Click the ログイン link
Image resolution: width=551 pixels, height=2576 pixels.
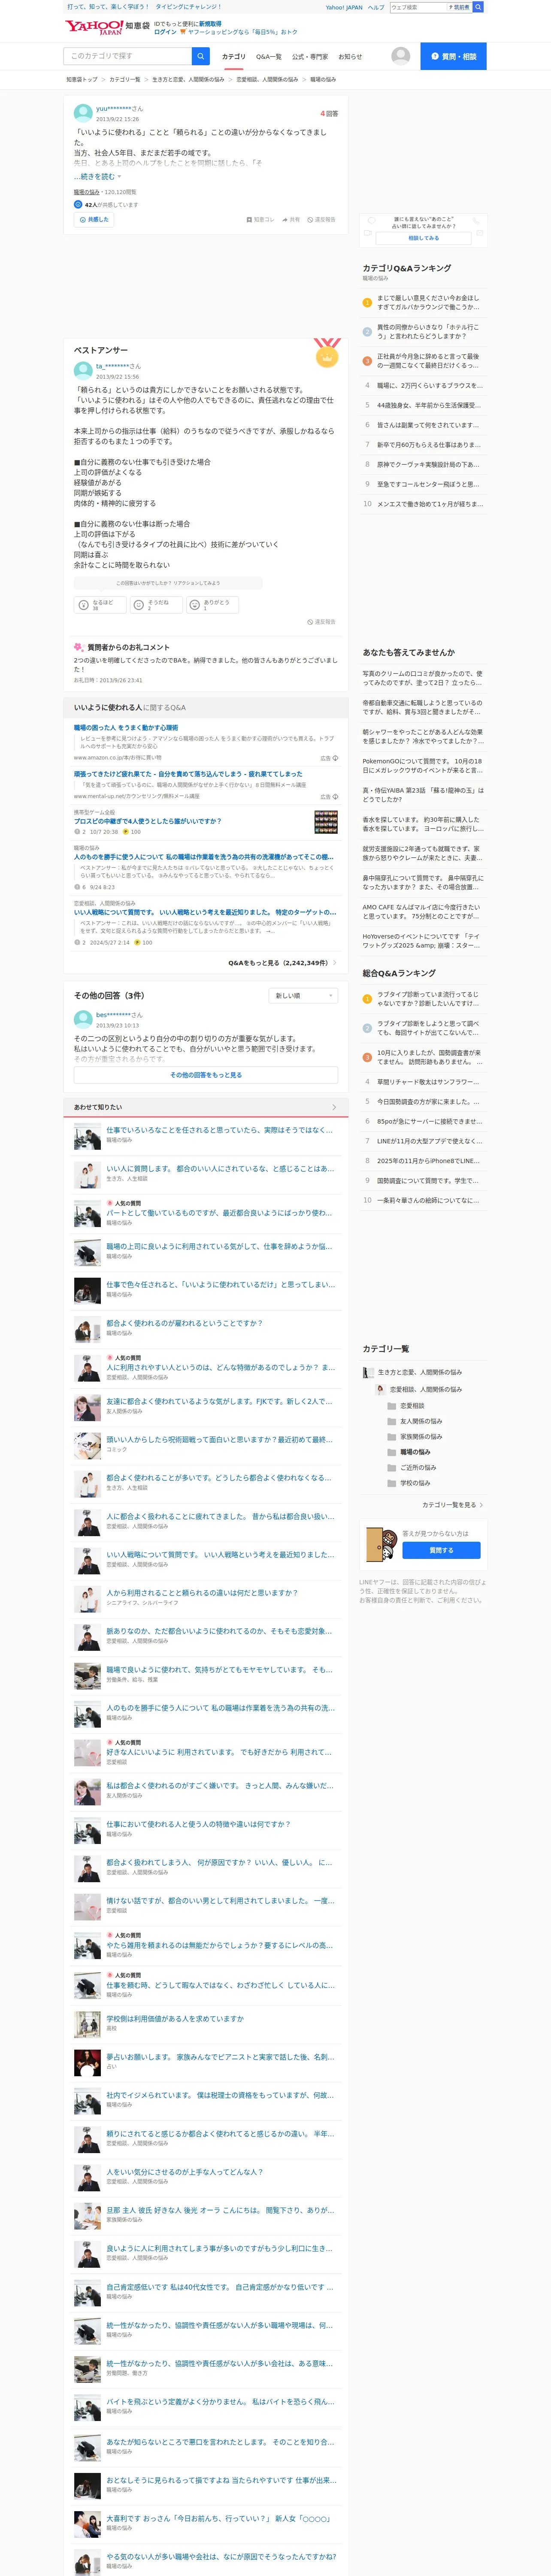tap(165, 32)
